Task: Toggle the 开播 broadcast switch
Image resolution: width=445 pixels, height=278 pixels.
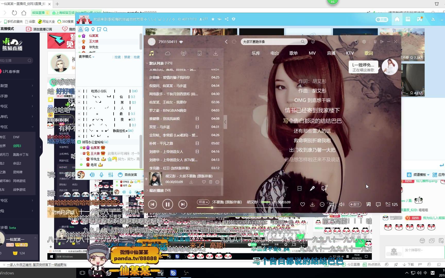Action: (x=381, y=20)
